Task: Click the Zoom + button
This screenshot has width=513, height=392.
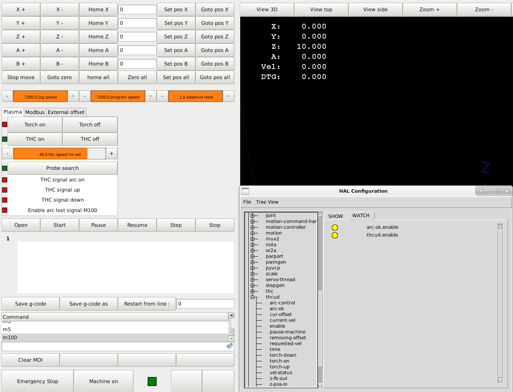Action: 430,9
